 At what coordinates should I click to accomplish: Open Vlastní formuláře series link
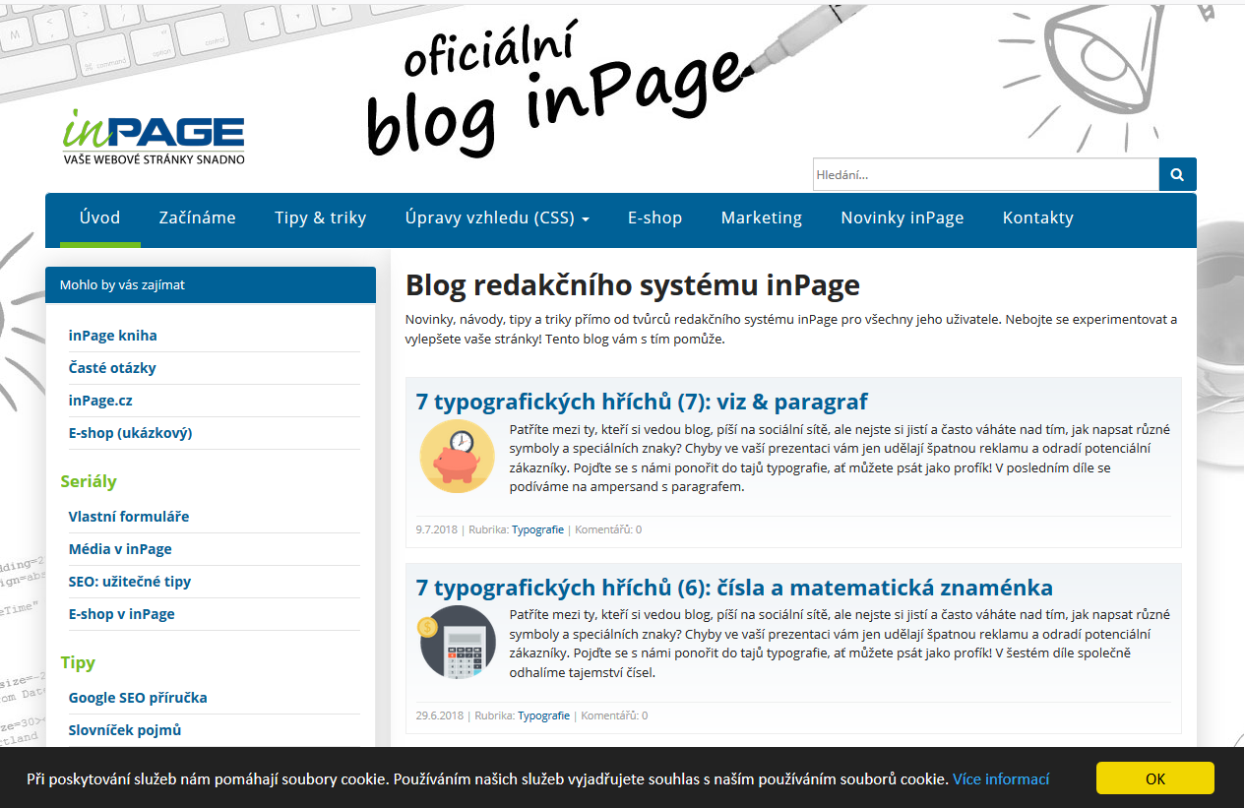tap(129, 517)
